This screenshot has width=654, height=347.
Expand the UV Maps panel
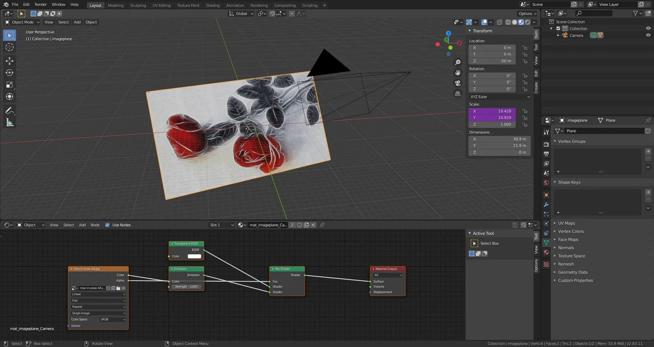pos(566,223)
